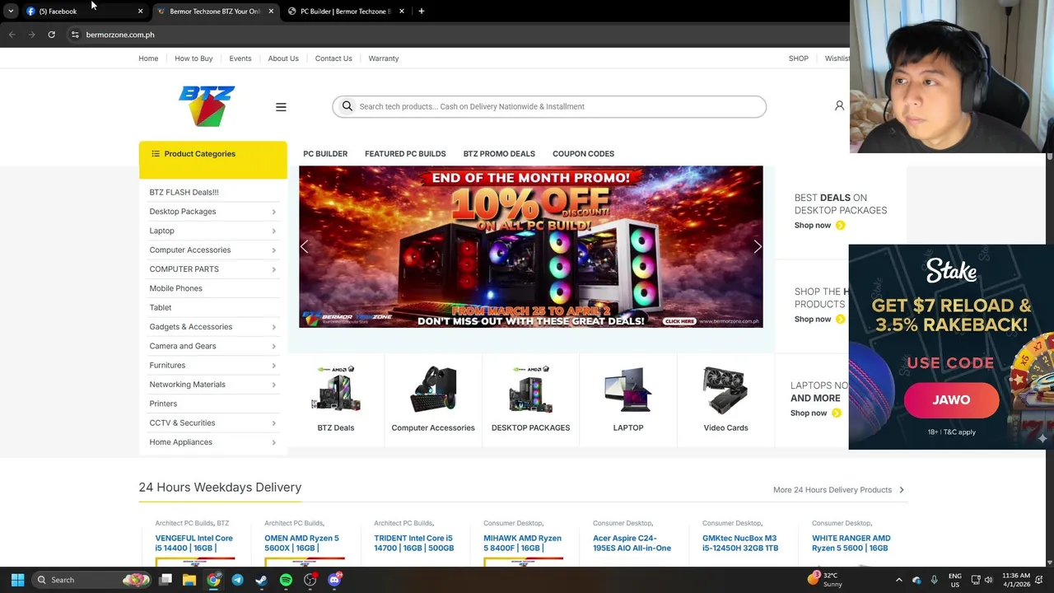Click the search magnifier icon
Viewport: 1054px width, 593px height.
coord(347,106)
